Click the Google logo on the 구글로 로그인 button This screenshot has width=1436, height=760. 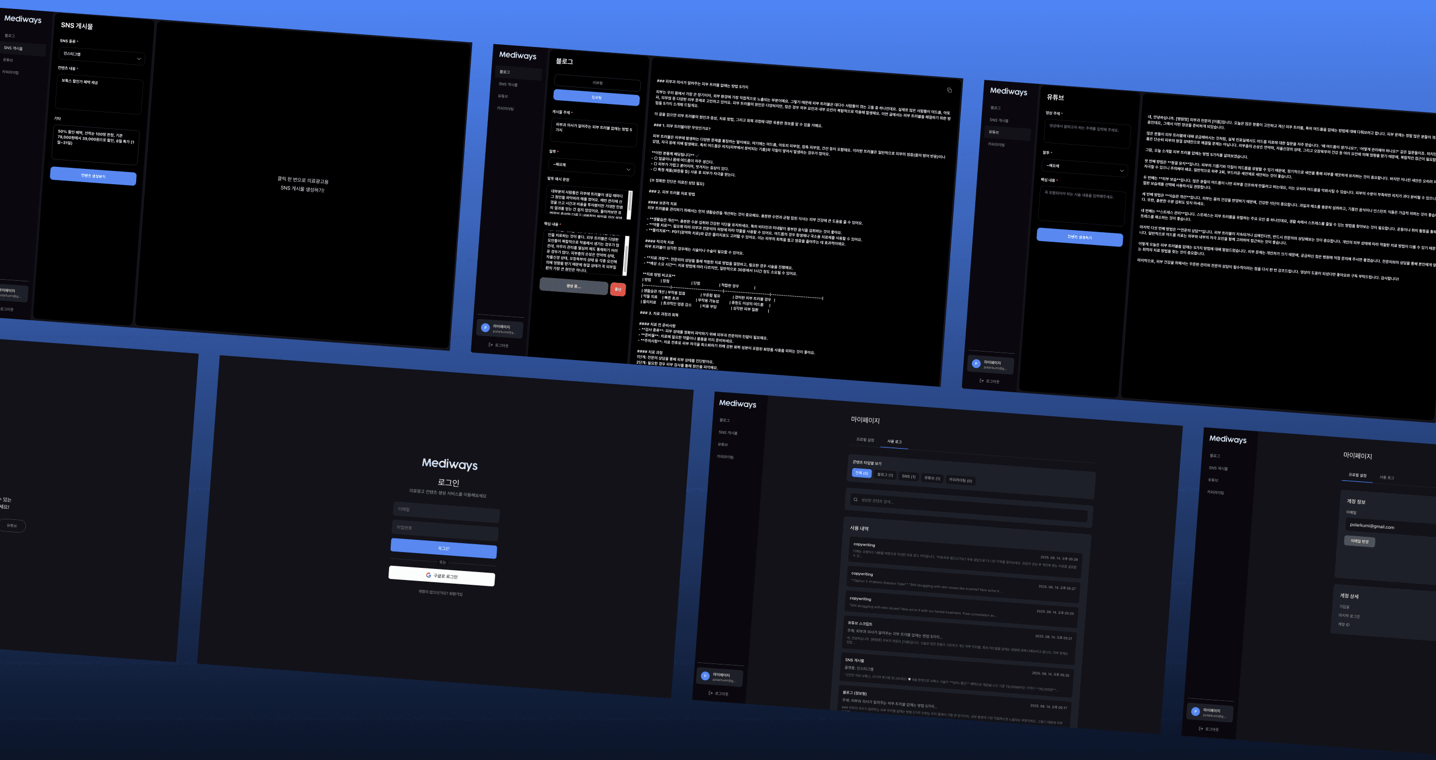click(x=428, y=575)
